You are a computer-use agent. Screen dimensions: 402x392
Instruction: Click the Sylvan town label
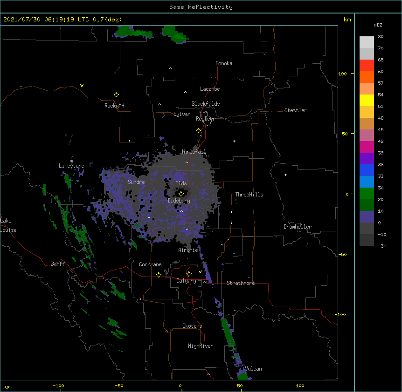[182, 114]
